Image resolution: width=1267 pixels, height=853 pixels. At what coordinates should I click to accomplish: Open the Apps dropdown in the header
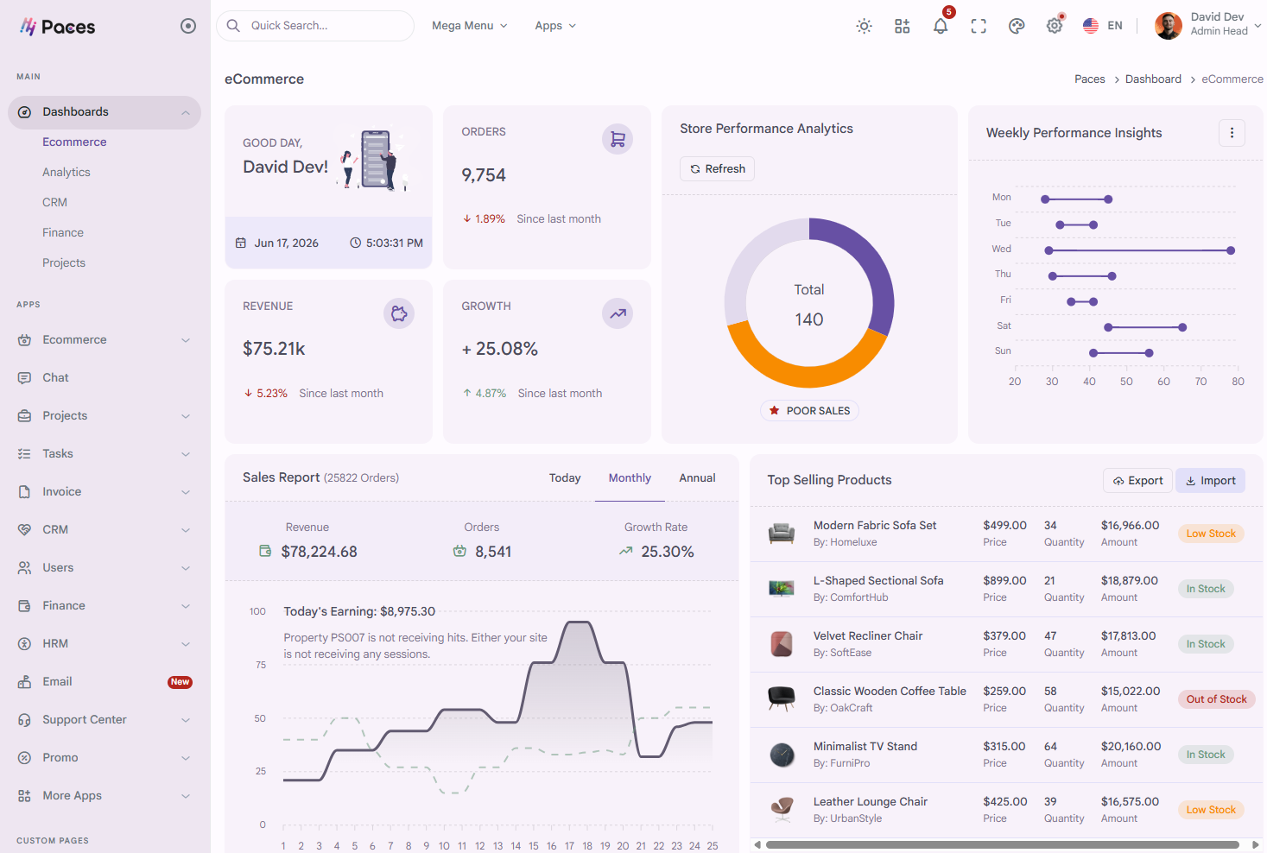click(x=555, y=26)
